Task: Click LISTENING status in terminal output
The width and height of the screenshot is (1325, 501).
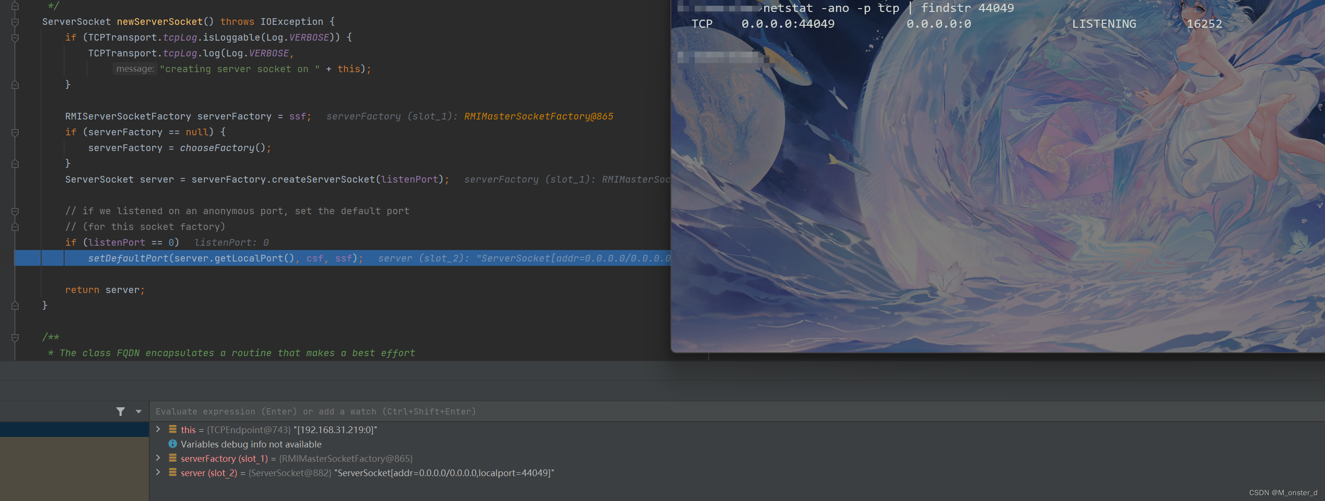Action: point(1104,24)
